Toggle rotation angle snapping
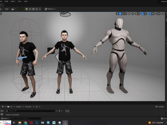Image resolution: width=167 pixels, height=125 pixels. coord(143,14)
